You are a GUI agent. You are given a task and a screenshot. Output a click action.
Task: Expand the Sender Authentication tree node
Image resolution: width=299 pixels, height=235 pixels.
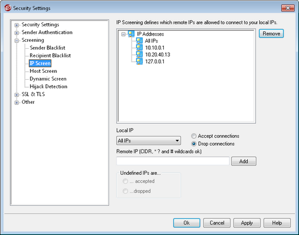point(17,33)
